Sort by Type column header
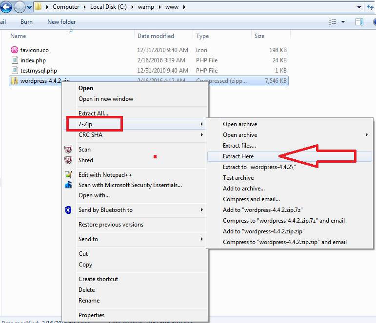 click(x=202, y=36)
